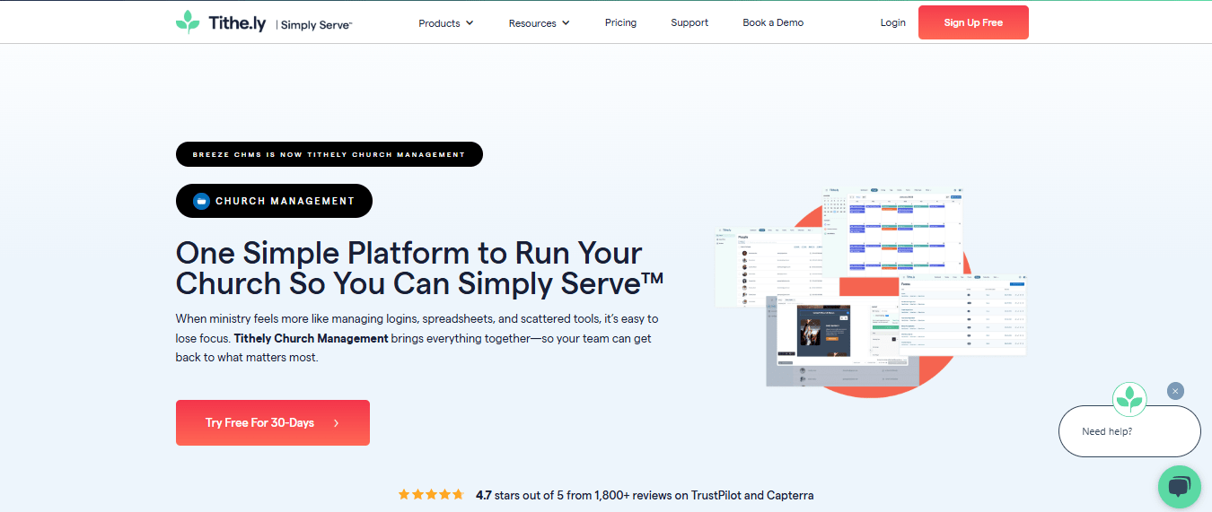The width and height of the screenshot is (1212, 512).
Task: Click the star rating icons
Action: [431, 494]
